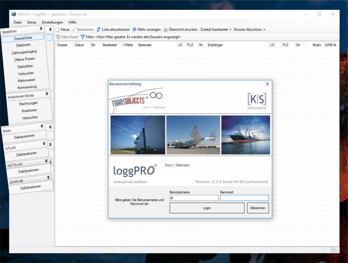The image size is (348, 263).
Task: Sort by the Absender column header
Action: 145,45
